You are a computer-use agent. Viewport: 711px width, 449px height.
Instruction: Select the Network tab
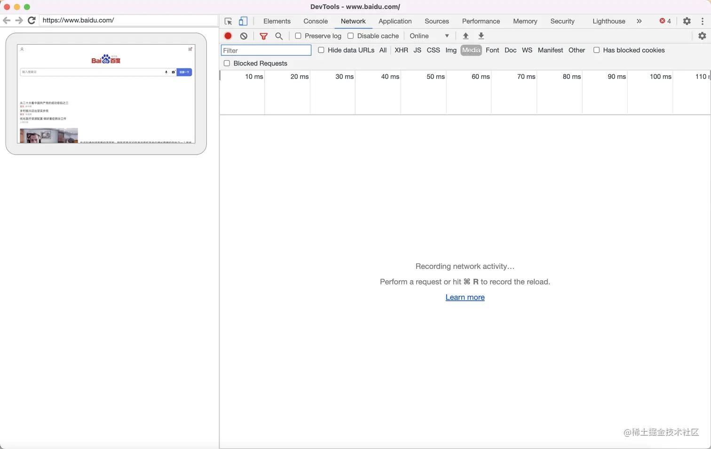click(353, 21)
